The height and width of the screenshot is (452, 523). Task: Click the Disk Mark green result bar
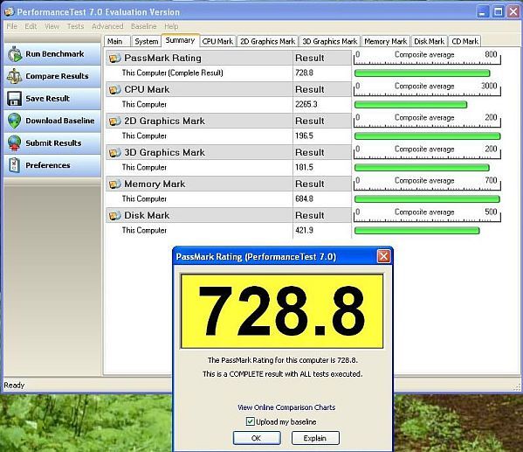pyautogui.click(x=417, y=231)
